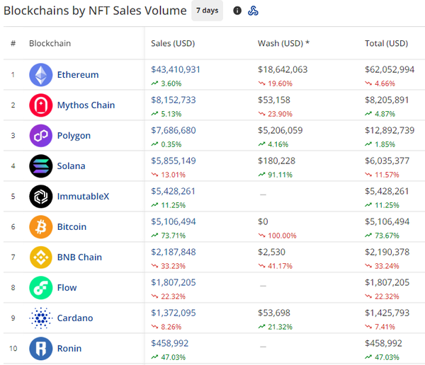This screenshot has height=365, width=425.
Task: Open the Ronin blockchain name link
Action: coord(69,349)
